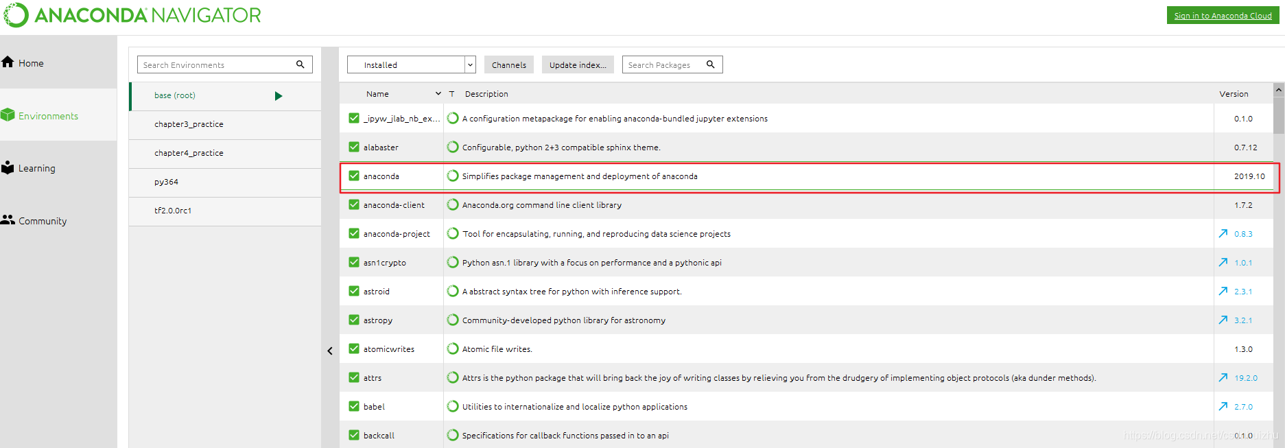This screenshot has width=1285, height=448.
Task: Toggle the astropy checkbox
Action: 354,320
